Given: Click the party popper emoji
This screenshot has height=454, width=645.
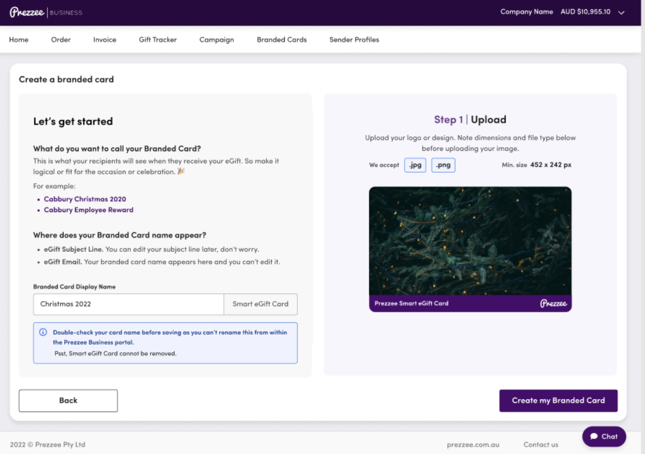Looking at the screenshot, I should 181,172.
